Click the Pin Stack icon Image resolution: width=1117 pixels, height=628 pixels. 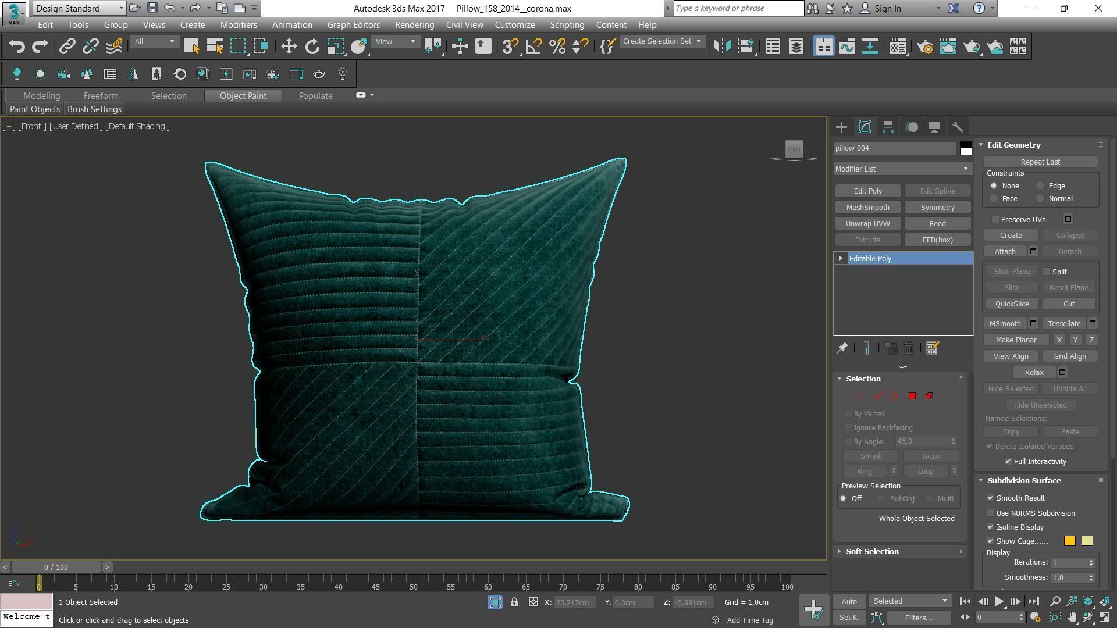842,348
